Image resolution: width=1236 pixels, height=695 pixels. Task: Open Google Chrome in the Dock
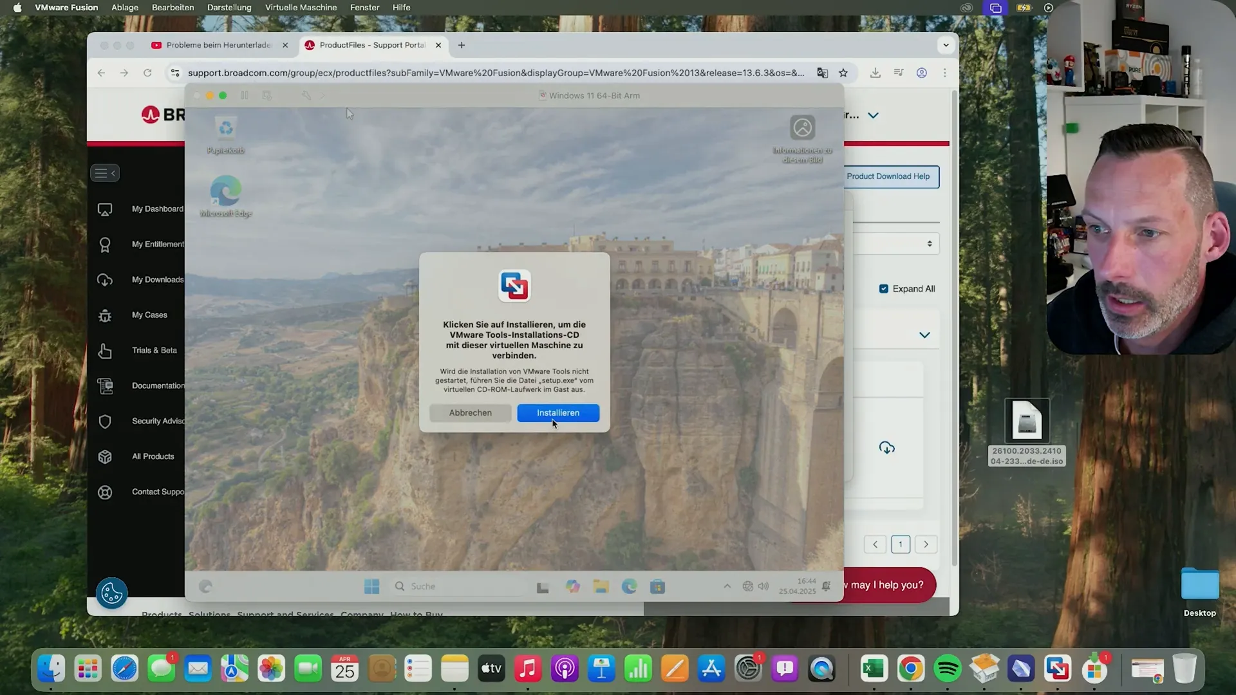(911, 669)
